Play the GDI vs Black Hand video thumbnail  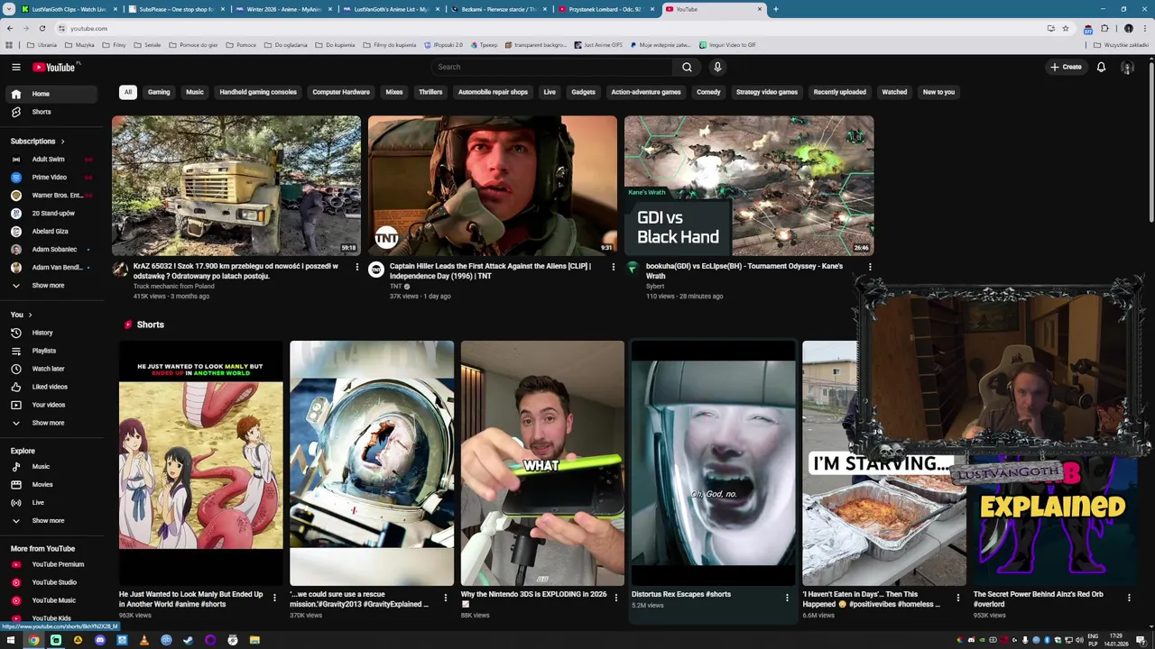tap(749, 186)
